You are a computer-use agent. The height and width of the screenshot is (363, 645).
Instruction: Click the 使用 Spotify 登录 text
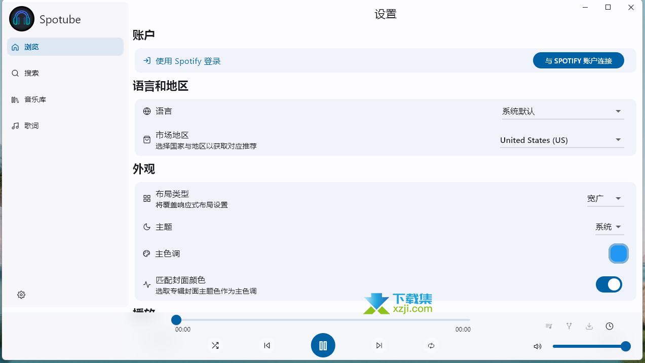click(x=188, y=61)
